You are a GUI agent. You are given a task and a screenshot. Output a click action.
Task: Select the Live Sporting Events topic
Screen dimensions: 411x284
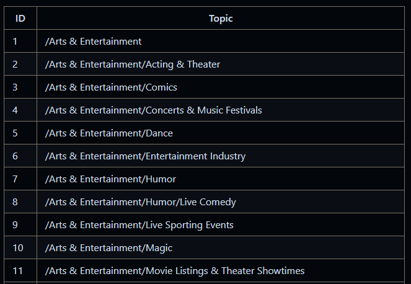click(x=139, y=225)
